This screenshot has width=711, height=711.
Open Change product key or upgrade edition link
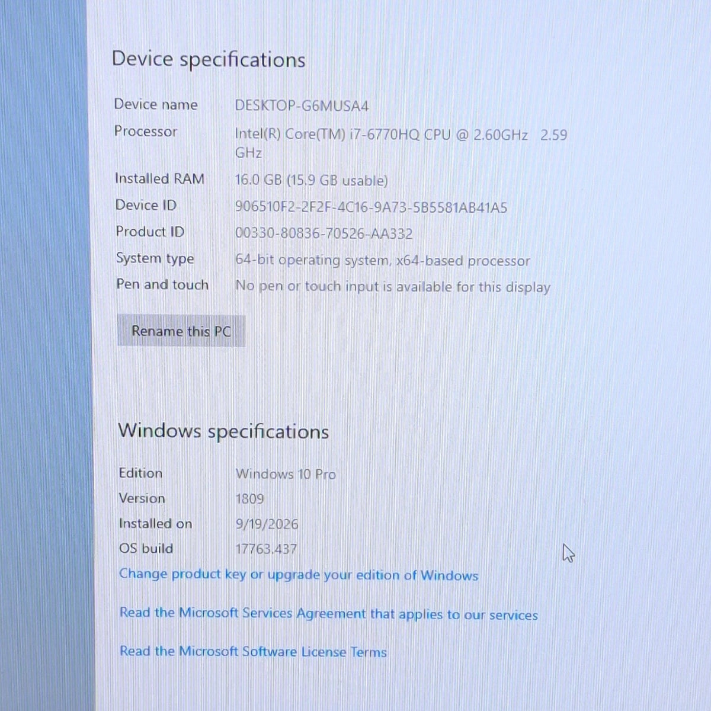coord(299,575)
